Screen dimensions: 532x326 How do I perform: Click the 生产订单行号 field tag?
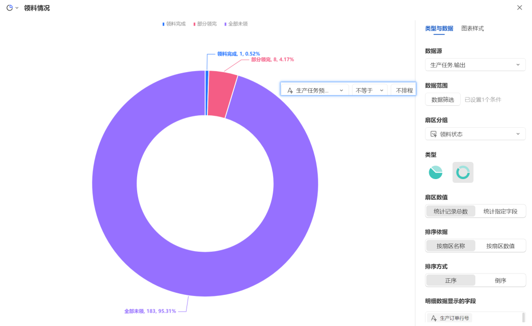point(449,318)
